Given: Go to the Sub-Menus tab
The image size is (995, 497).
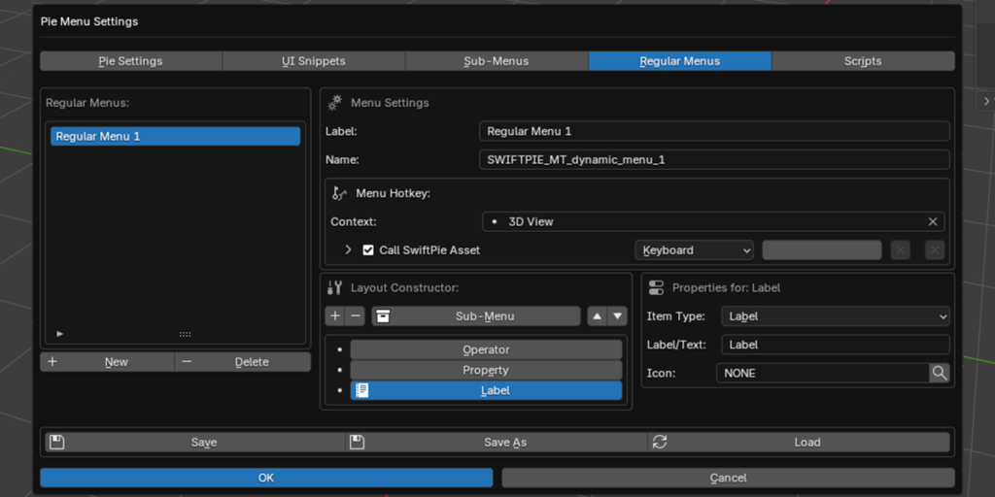Looking at the screenshot, I should click(497, 61).
